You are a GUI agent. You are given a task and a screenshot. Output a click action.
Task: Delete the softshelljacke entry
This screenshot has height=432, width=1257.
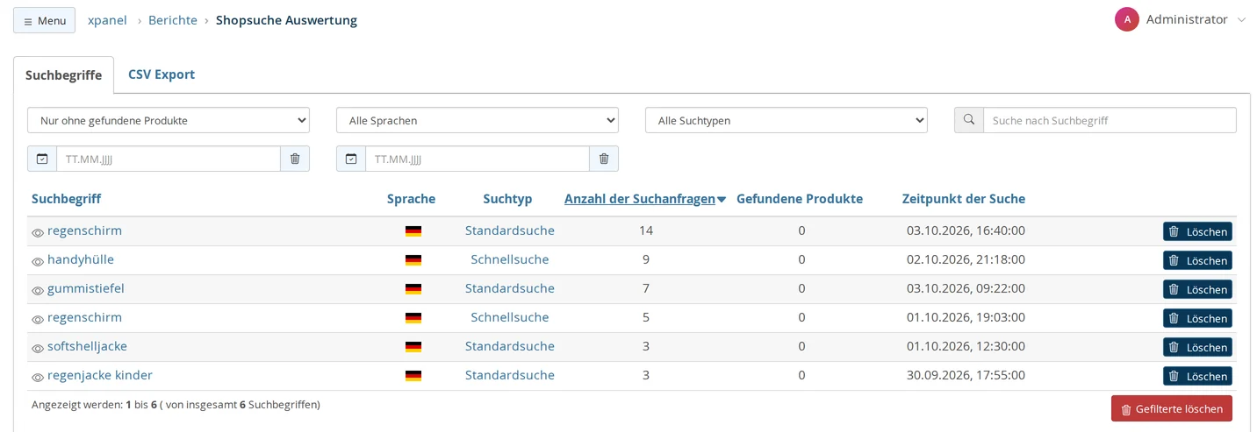pos(1197,347)
